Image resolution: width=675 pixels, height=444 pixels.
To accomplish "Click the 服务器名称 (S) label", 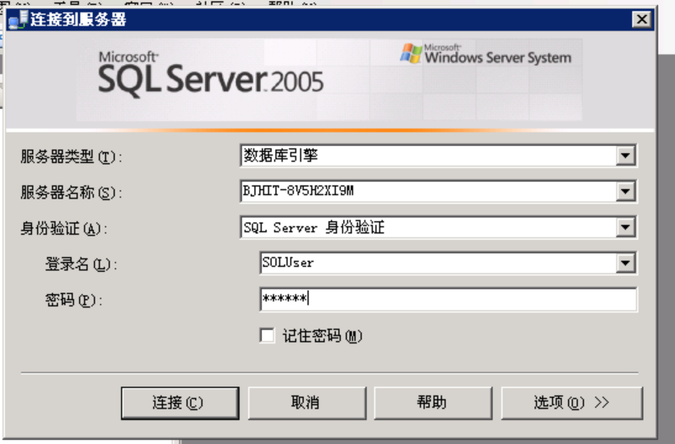I will coord(71,192).
